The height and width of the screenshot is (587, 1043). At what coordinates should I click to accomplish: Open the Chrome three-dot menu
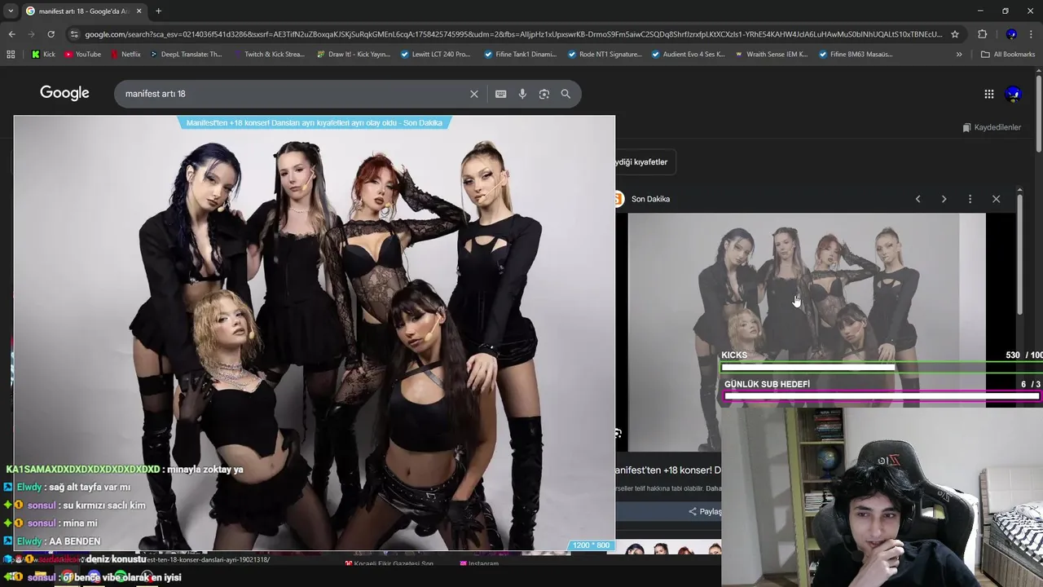1032,34
